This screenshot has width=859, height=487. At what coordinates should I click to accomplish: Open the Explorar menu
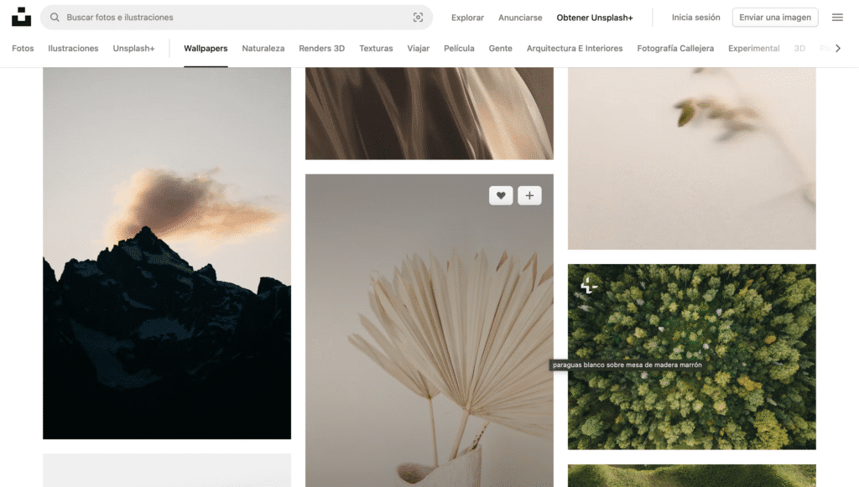(x=467, y=18)
